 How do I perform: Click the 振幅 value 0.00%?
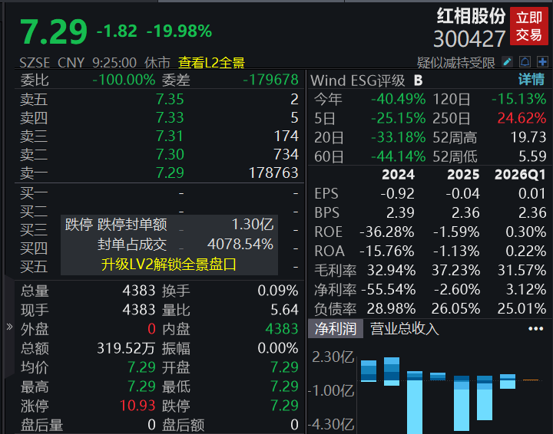click(x=278, y=348)
